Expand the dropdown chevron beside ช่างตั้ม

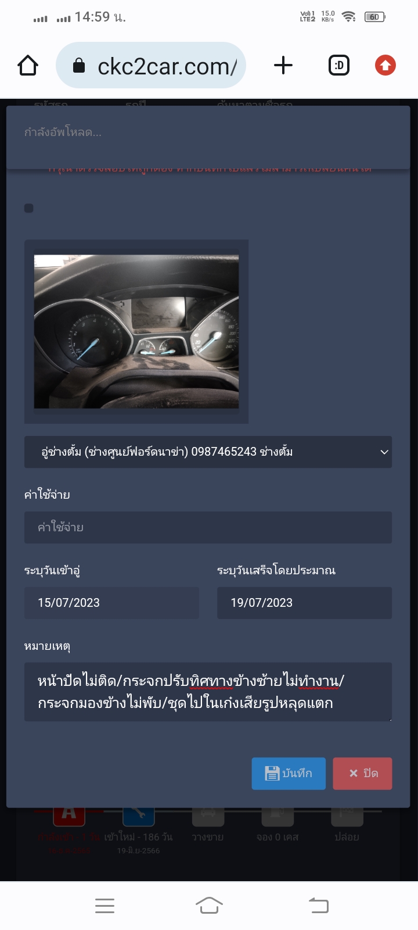384,452
